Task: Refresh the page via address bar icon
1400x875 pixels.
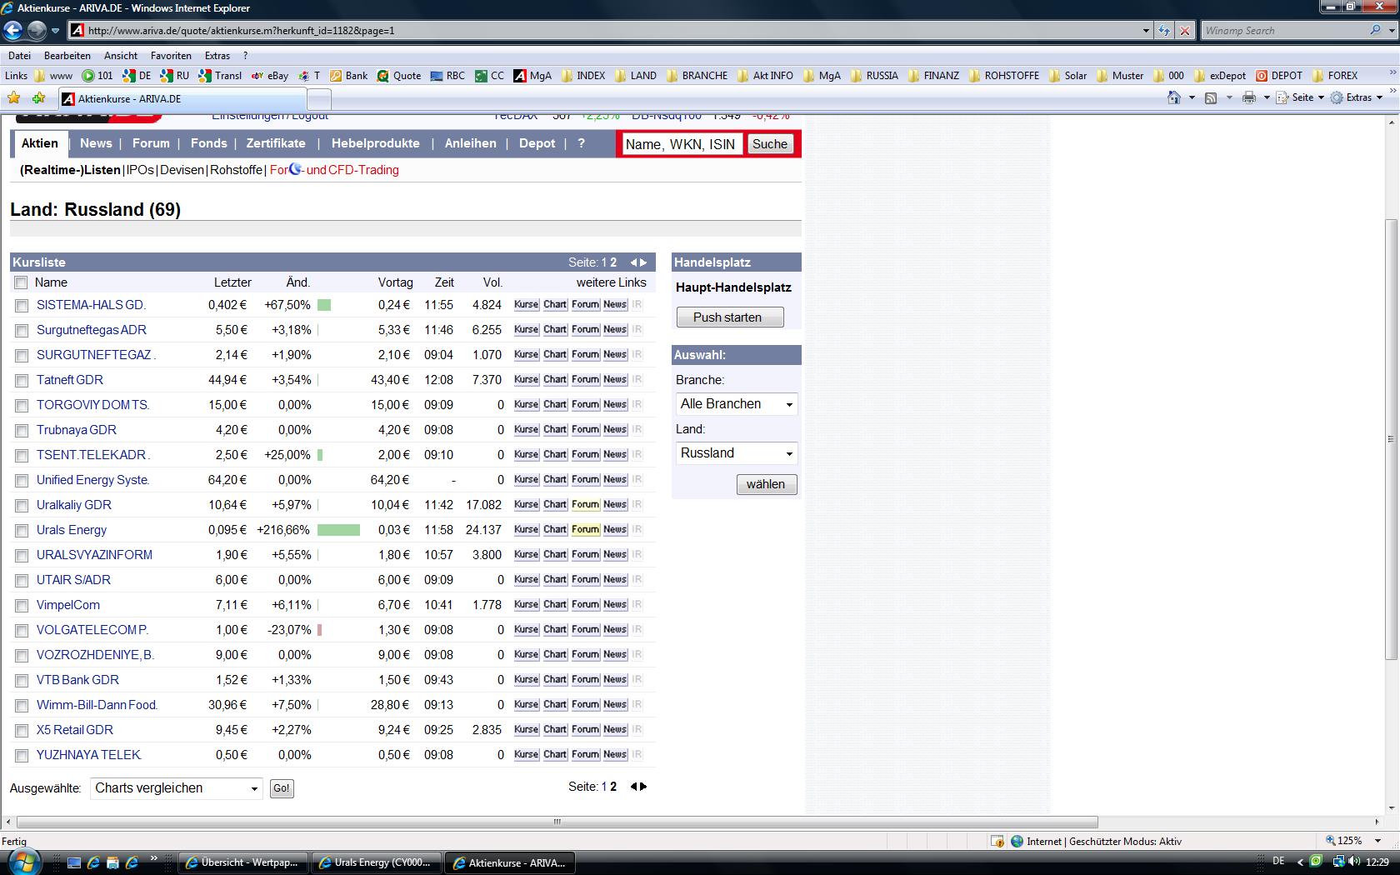Action: [x=1163, y=31]
